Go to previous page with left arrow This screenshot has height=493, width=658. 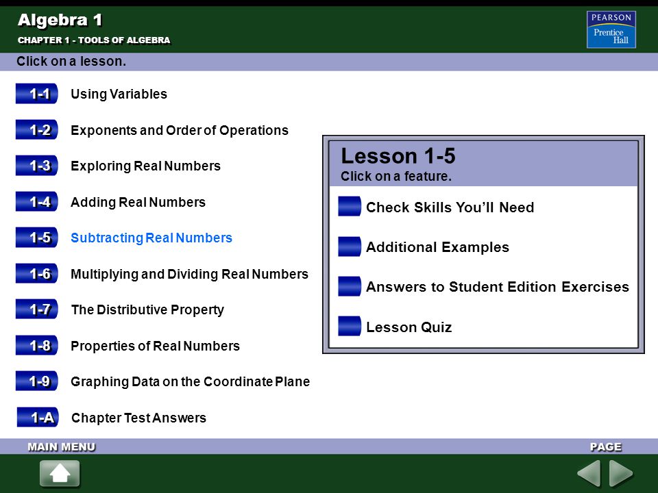click(589, 474)
